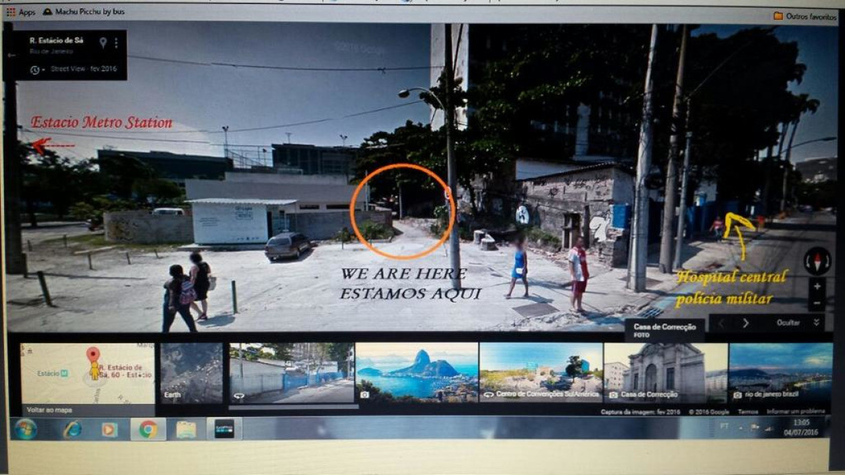Open the Centro de Convenções SulAmérica thumbnail

coord(540,373)
